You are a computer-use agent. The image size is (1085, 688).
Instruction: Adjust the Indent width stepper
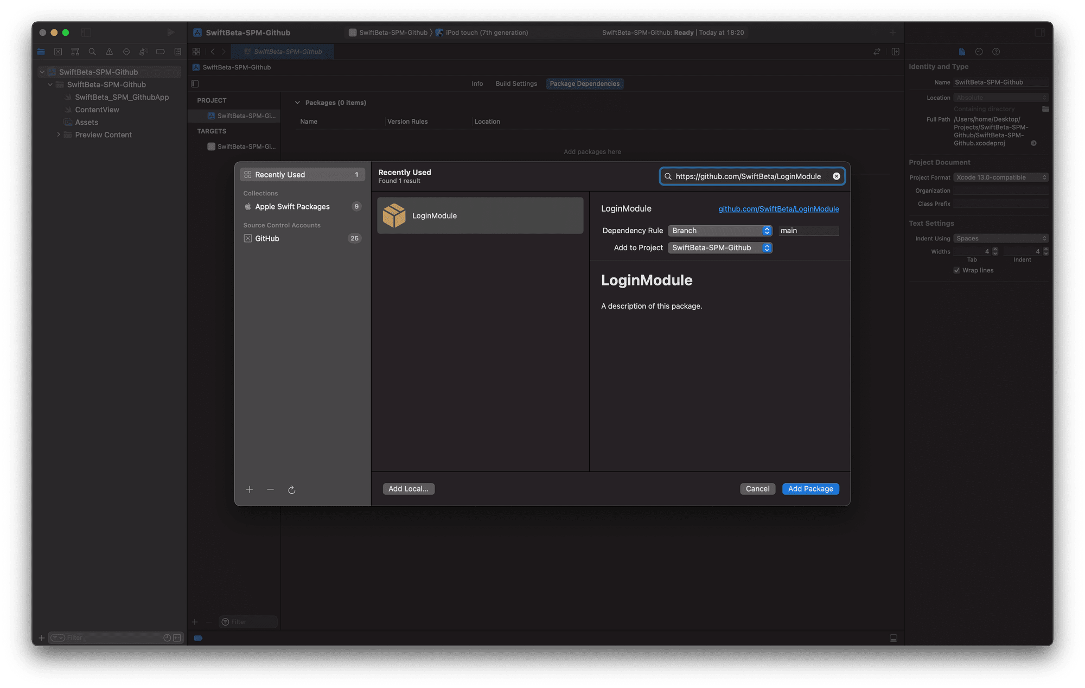click(1046, 251)
